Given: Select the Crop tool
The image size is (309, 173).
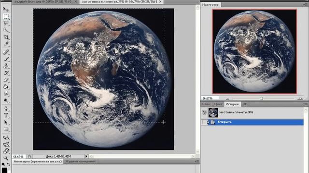Looking at the screenshot, I should point(6,37).
